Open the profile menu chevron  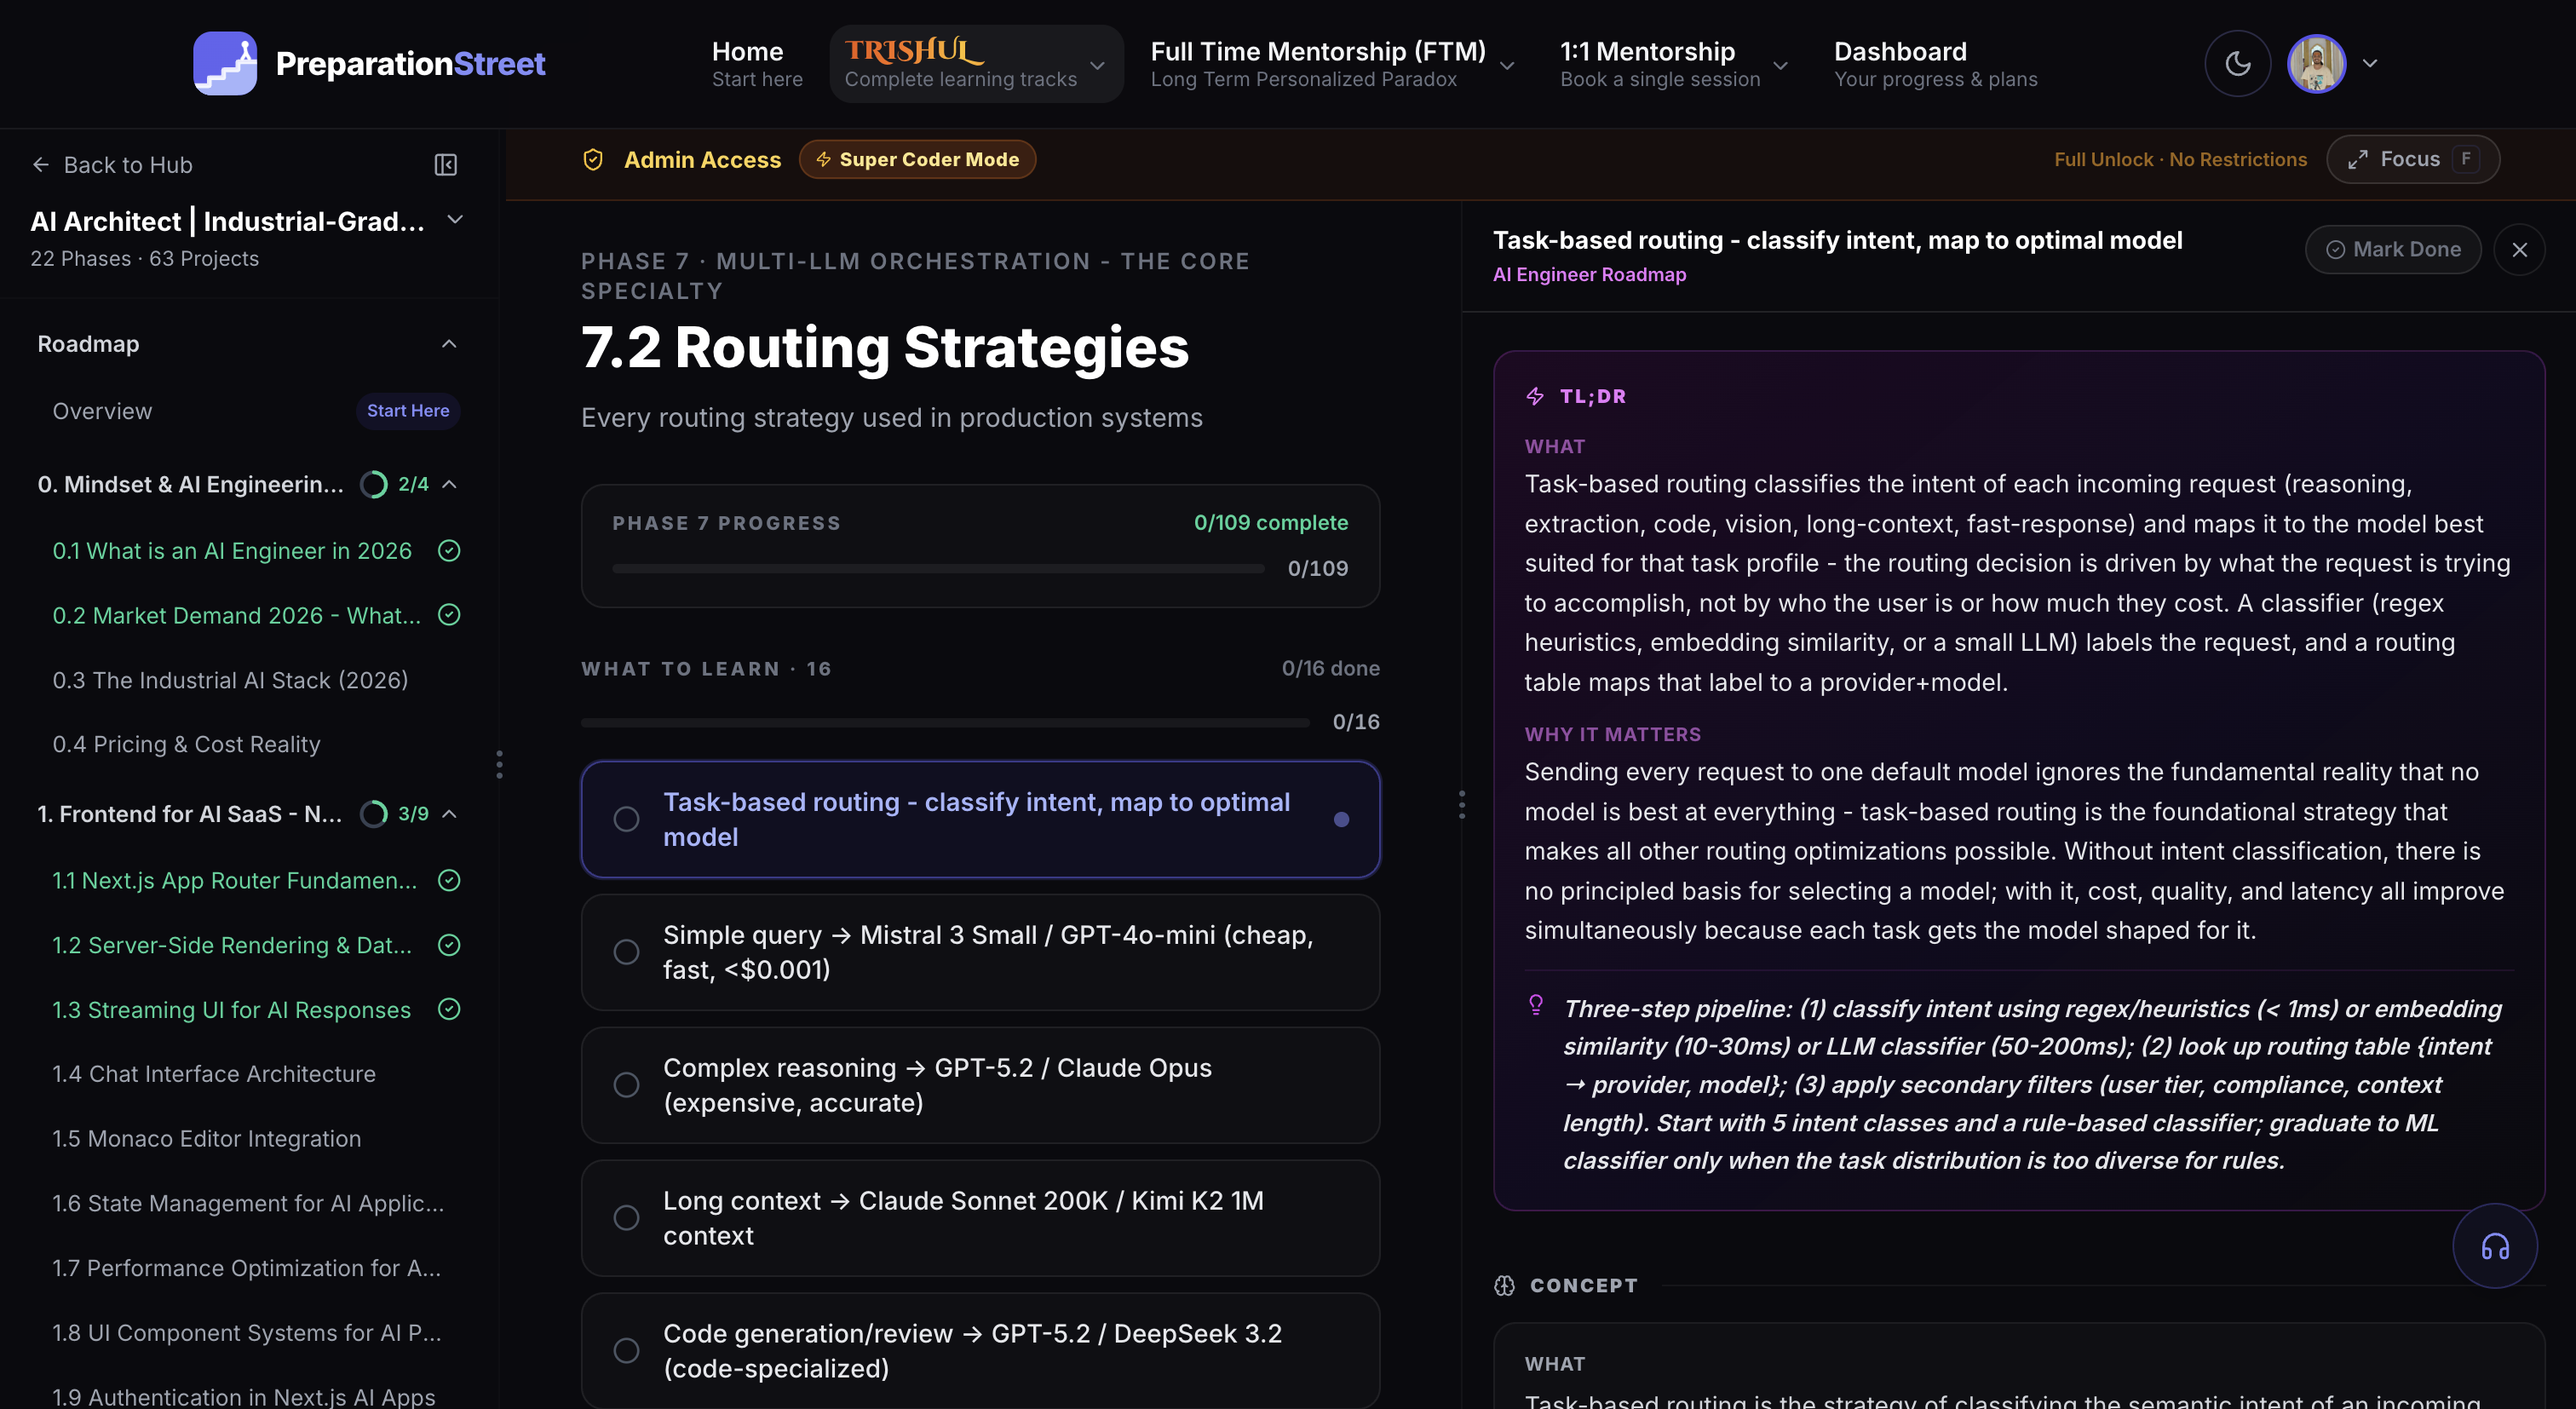click(2370, 63)
